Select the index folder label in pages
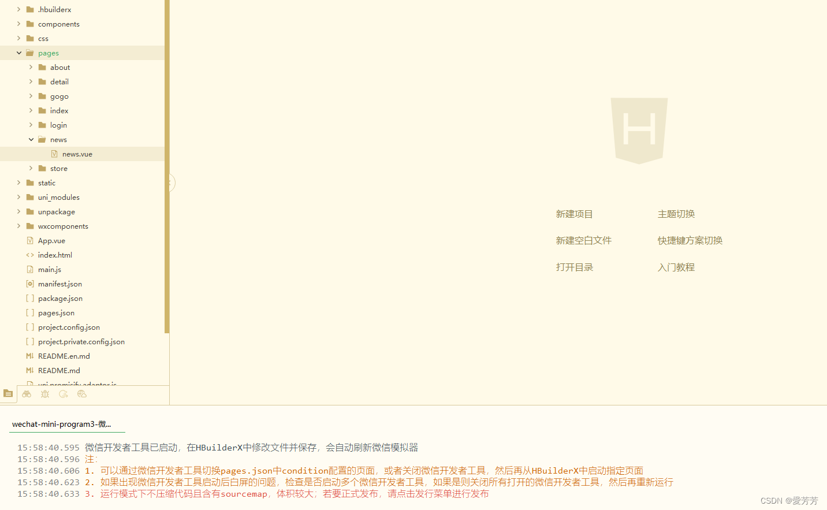 tap(59, 110)
